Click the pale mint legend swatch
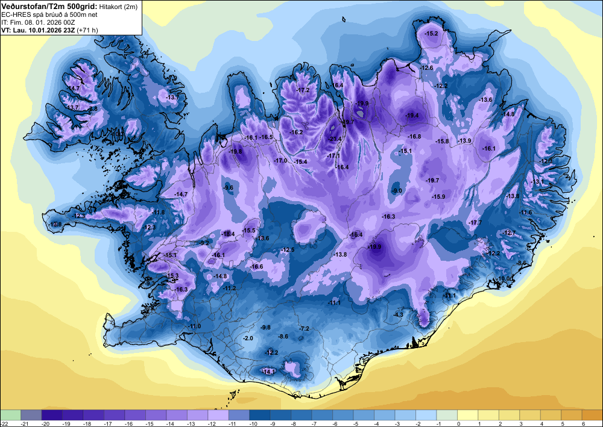 [x=447, y=415]
